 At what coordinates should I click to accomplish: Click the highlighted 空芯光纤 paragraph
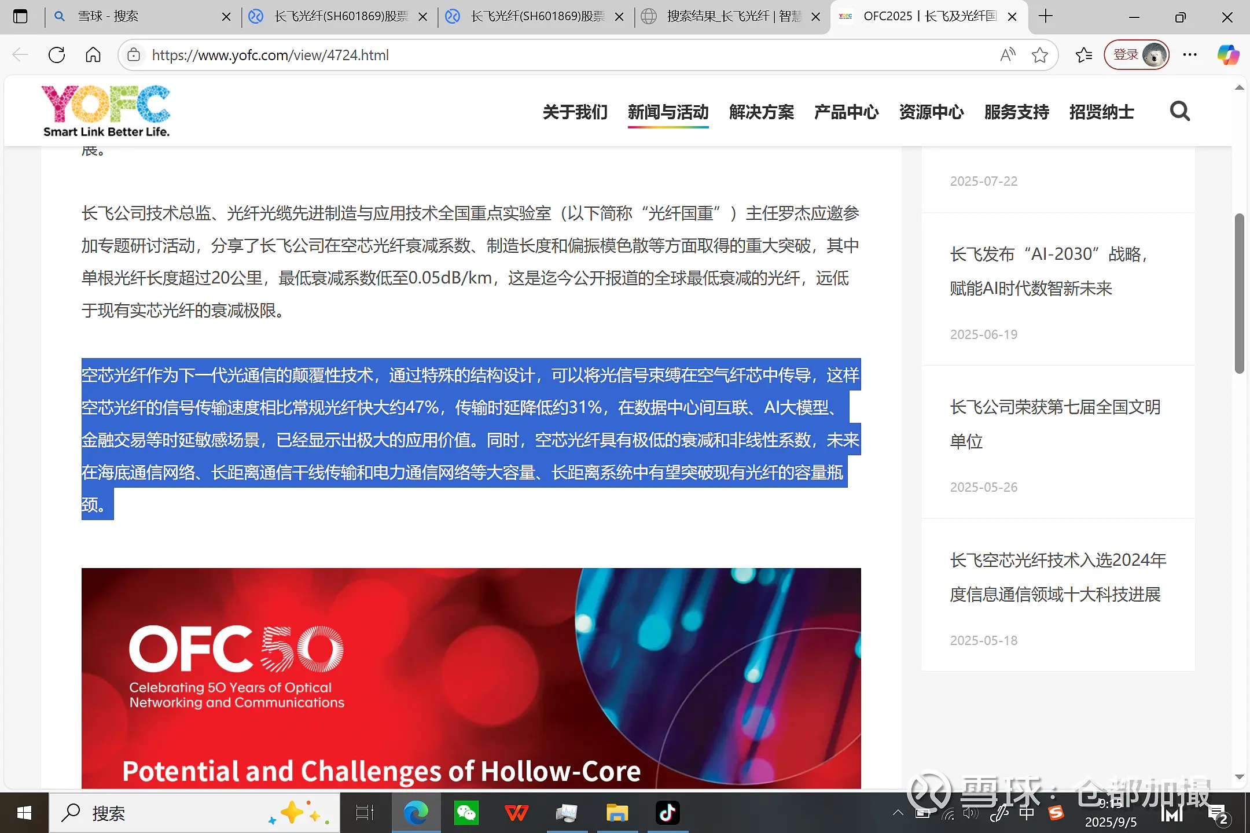point(471,440)
